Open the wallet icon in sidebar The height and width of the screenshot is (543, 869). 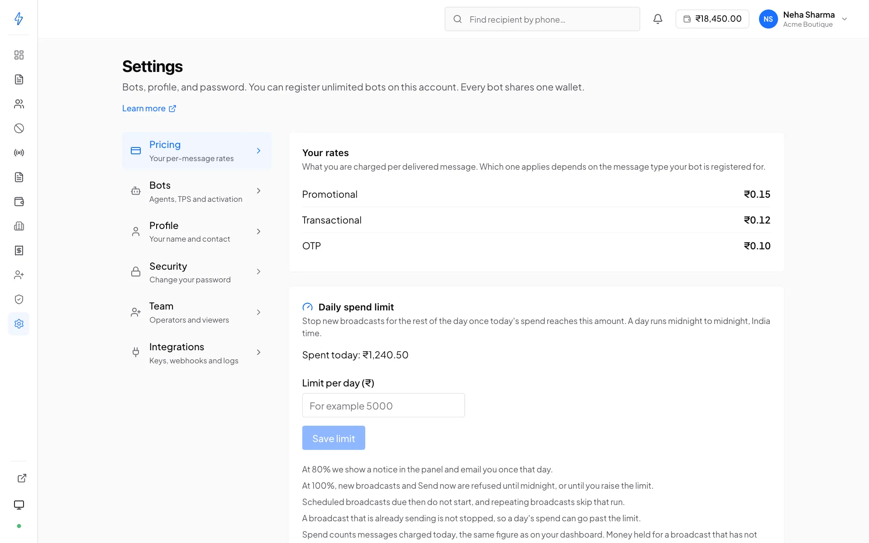coord(19,202)
